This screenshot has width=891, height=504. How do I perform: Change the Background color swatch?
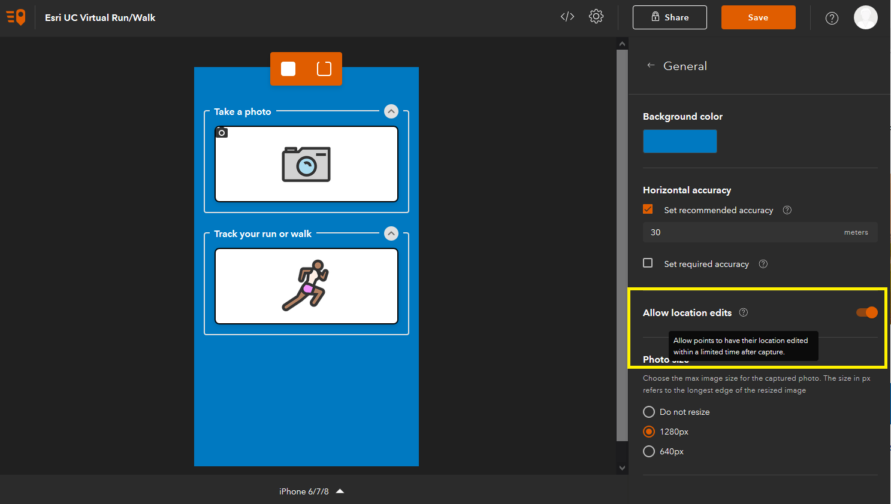[679, 141]
